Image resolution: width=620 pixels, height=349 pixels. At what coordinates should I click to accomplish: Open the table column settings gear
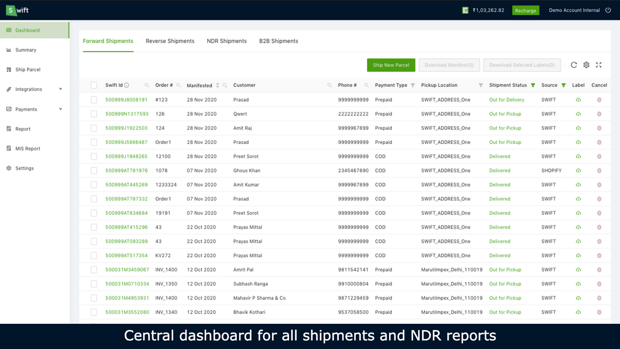point(586,64)
